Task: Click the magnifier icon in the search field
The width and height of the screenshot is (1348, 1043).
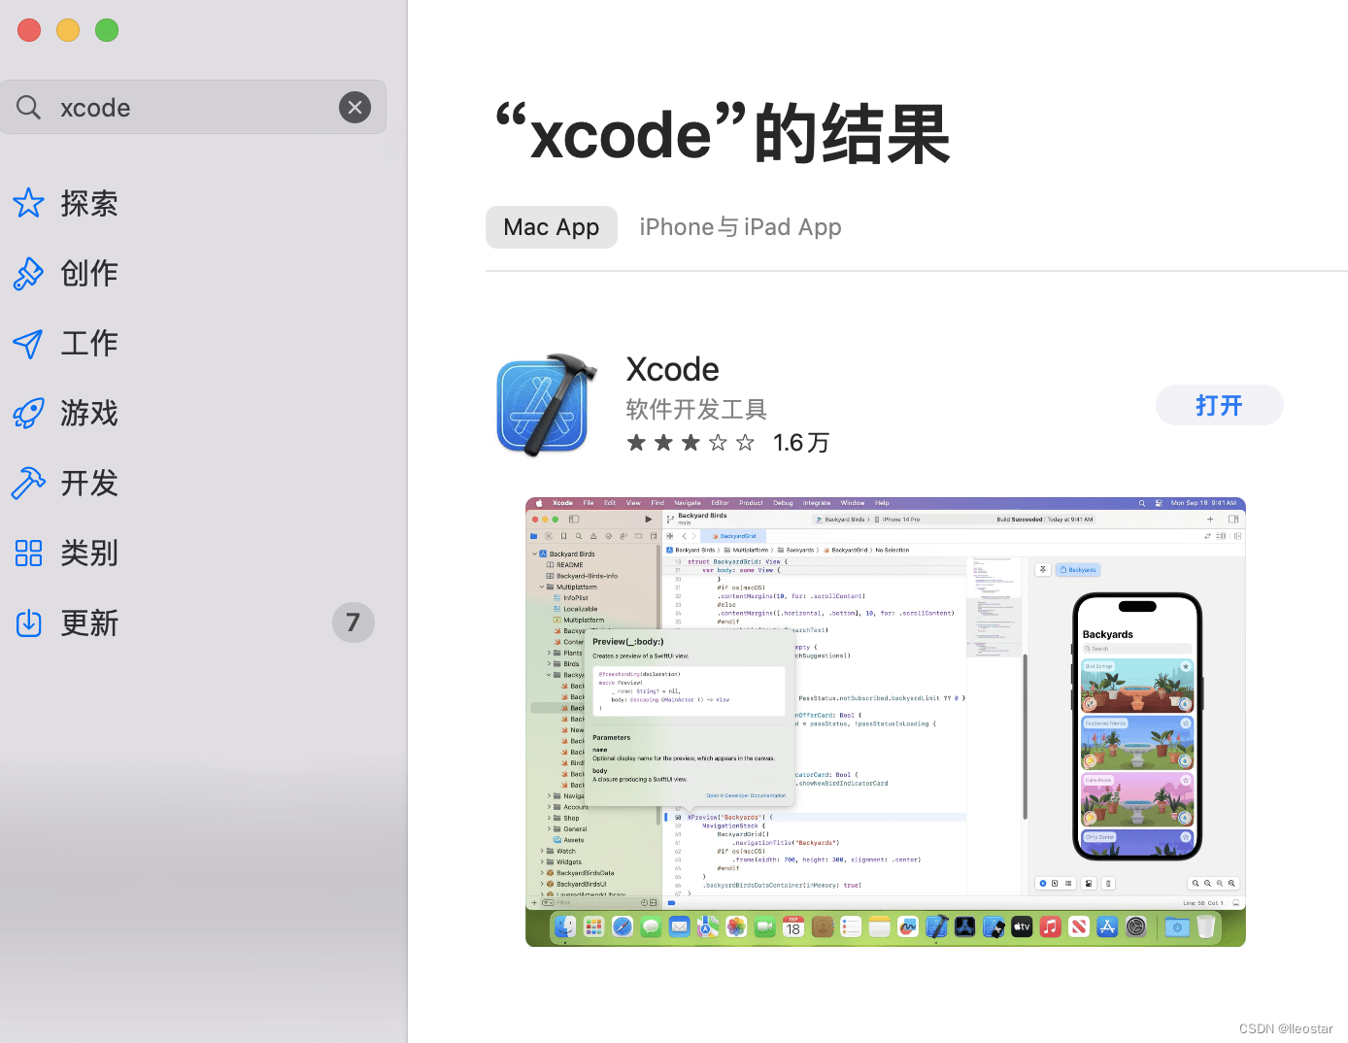Action: click(x=29, y=107)
